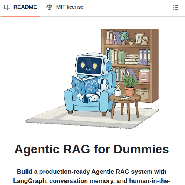Open the README tab
This screenshot has width=185, height=185.
coord(20,7)
